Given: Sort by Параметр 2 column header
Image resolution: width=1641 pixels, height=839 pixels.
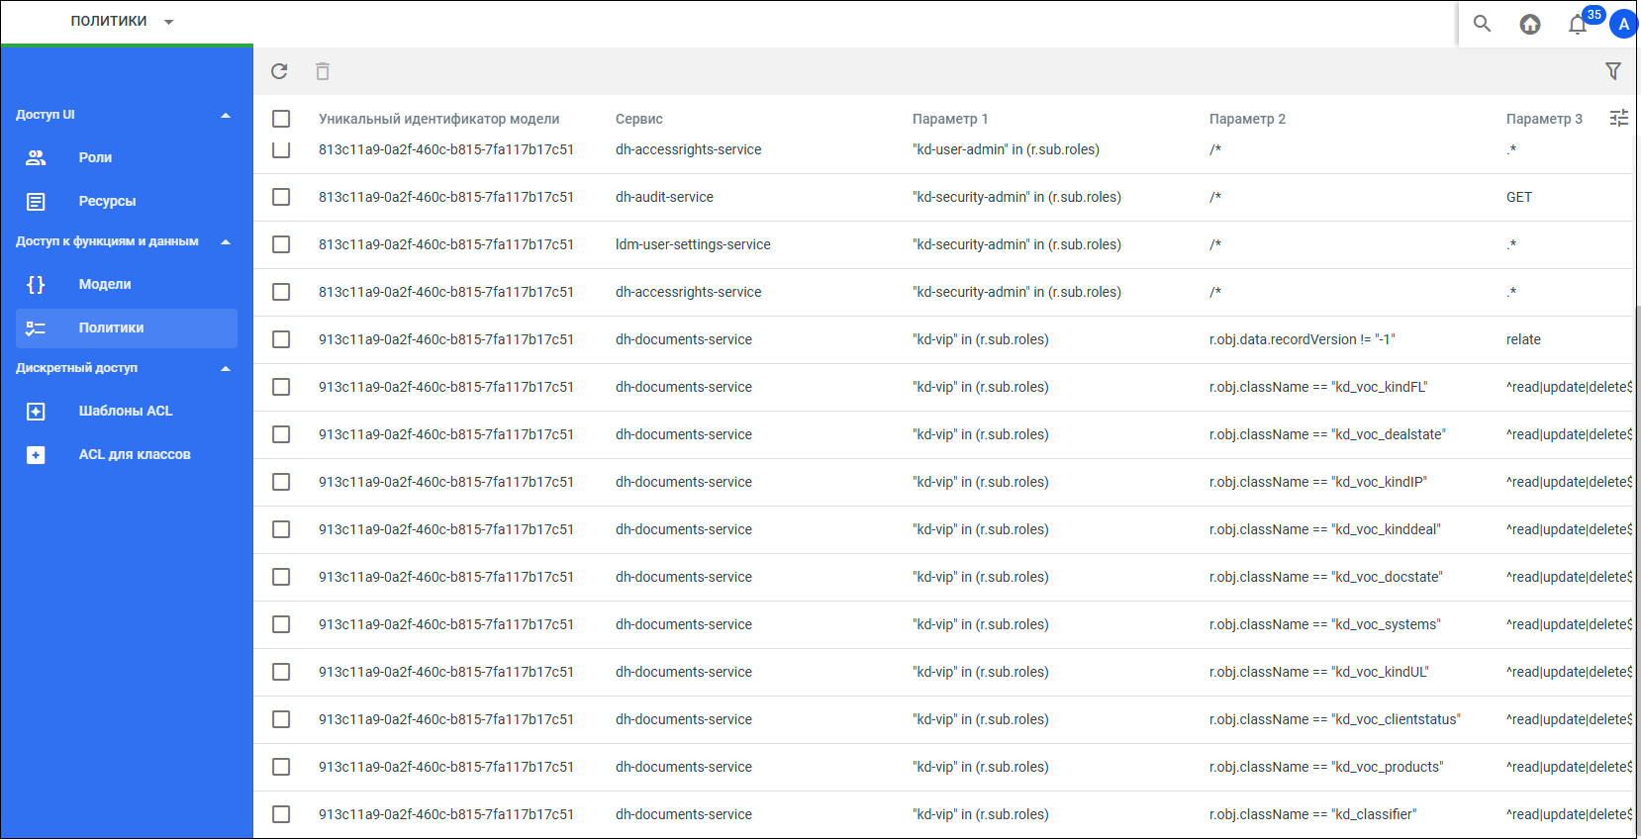Looking at the screenshot, I should pyautogui.click(x=1247, y=119).
